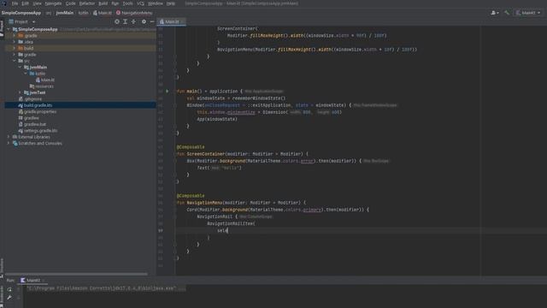The height and width of the screenshot is (308, 547).
Task: Click the run gutter arrow beside main()
Action: 168,92
